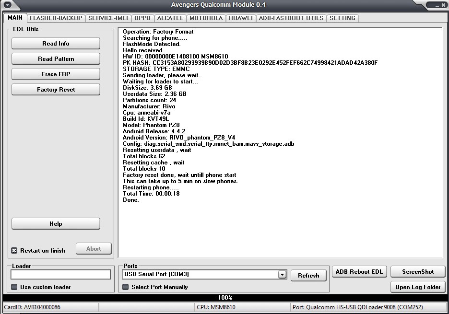Click the 'Total blocks 62' log line

[x=144, y=156]
